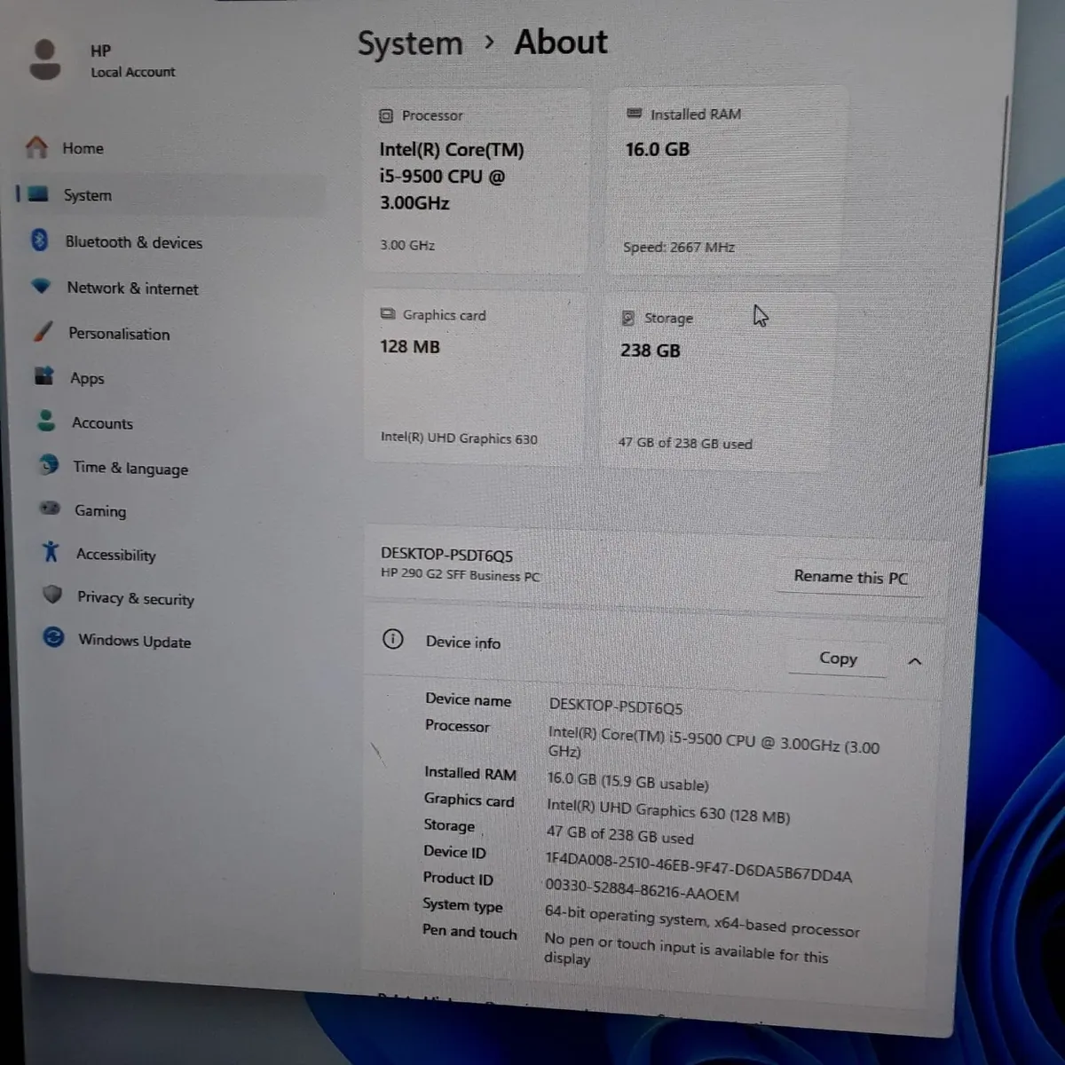Click the Personalisation paintbrush icon
The width and height of the screenshot is (1065, 1065).
pos(43,332)
